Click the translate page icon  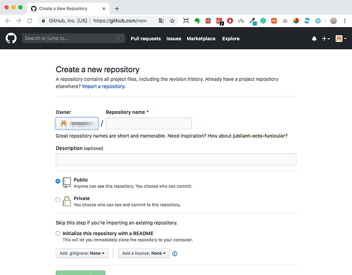(161, 21)
